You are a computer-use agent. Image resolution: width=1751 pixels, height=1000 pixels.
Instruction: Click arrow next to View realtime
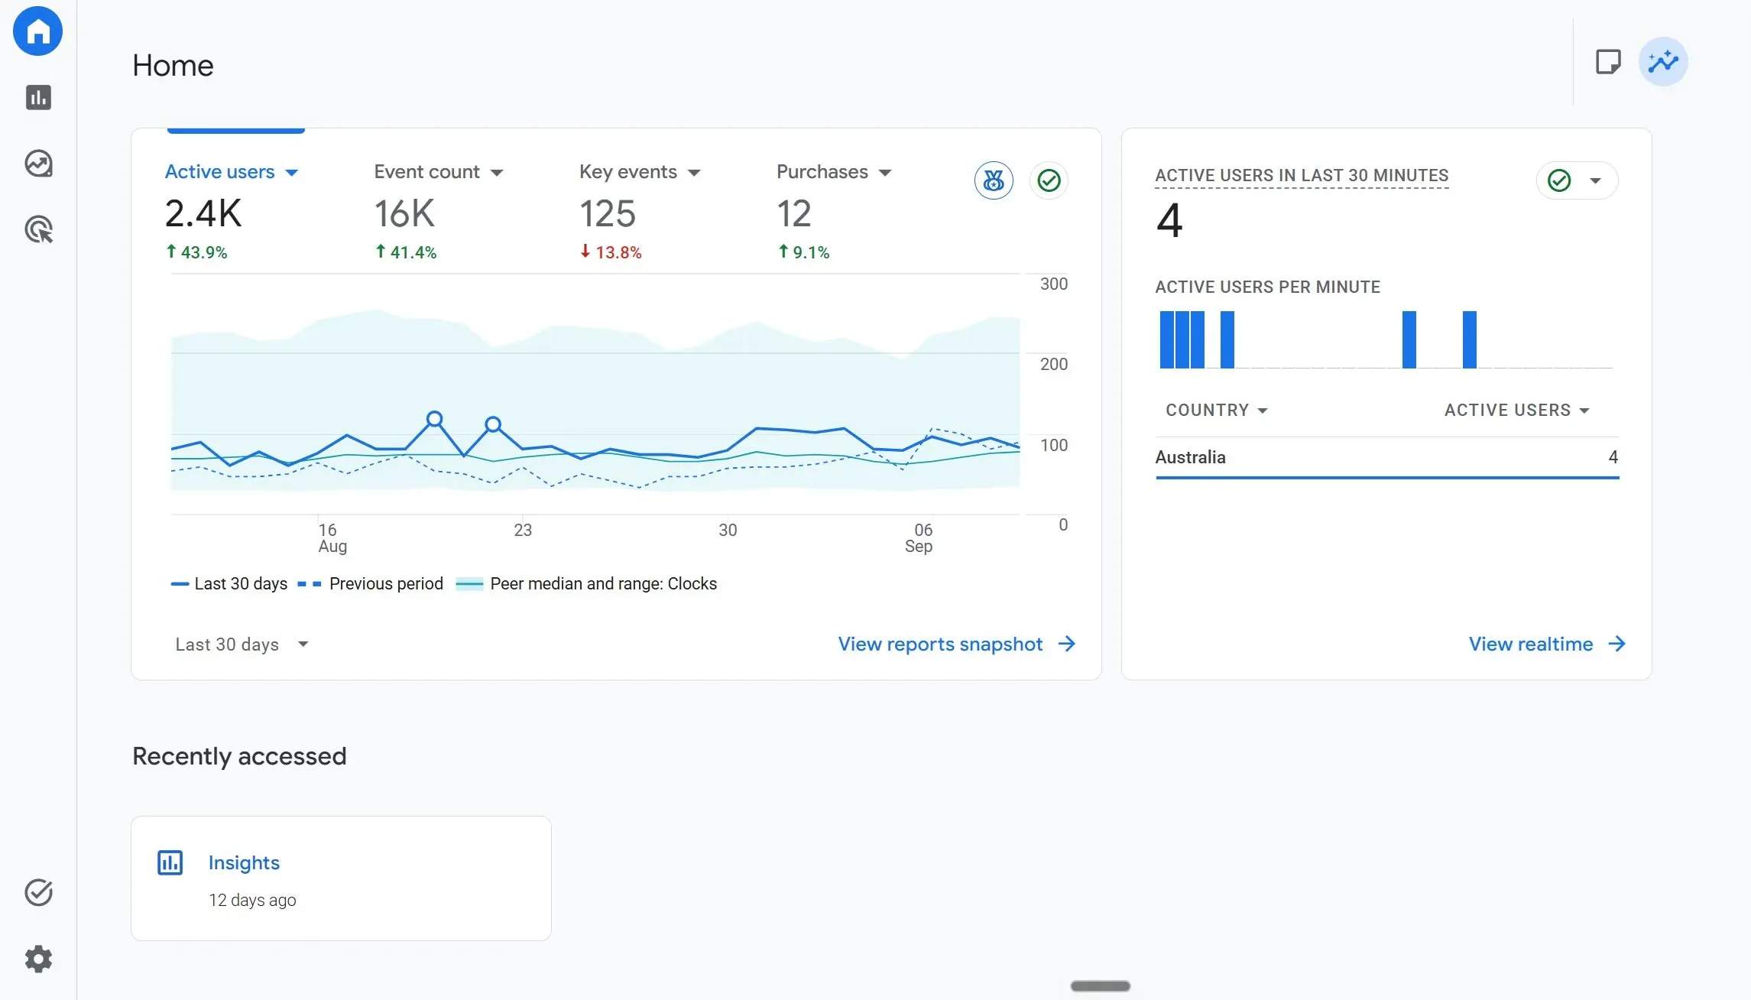click(1616, 644)
